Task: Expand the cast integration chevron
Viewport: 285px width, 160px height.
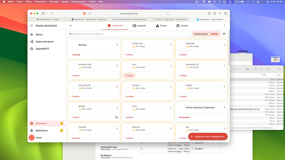Action: tap(171, 66)
